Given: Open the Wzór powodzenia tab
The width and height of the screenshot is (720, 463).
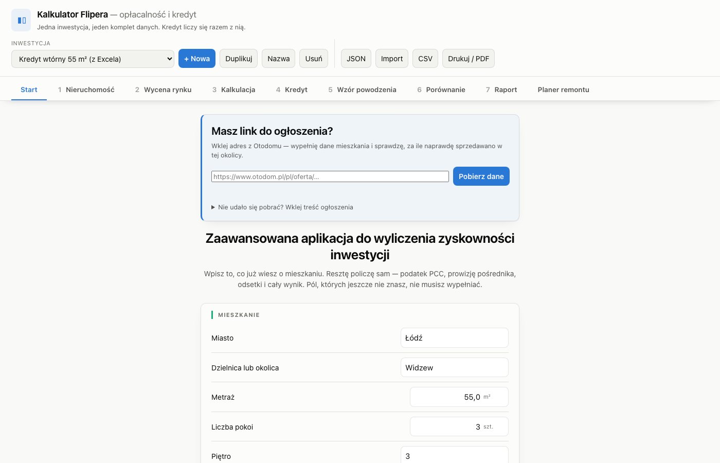Looking at the screenshot, I should [362, 90].
